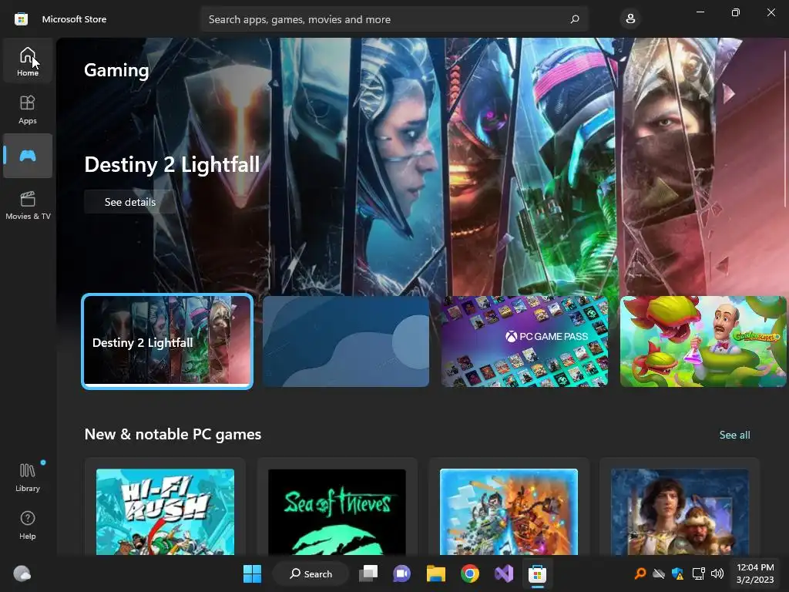Select the Gaming controller icon in sidebar
Image resolution: width=789 pixels, height=592 pixels.
pos(28,156)
